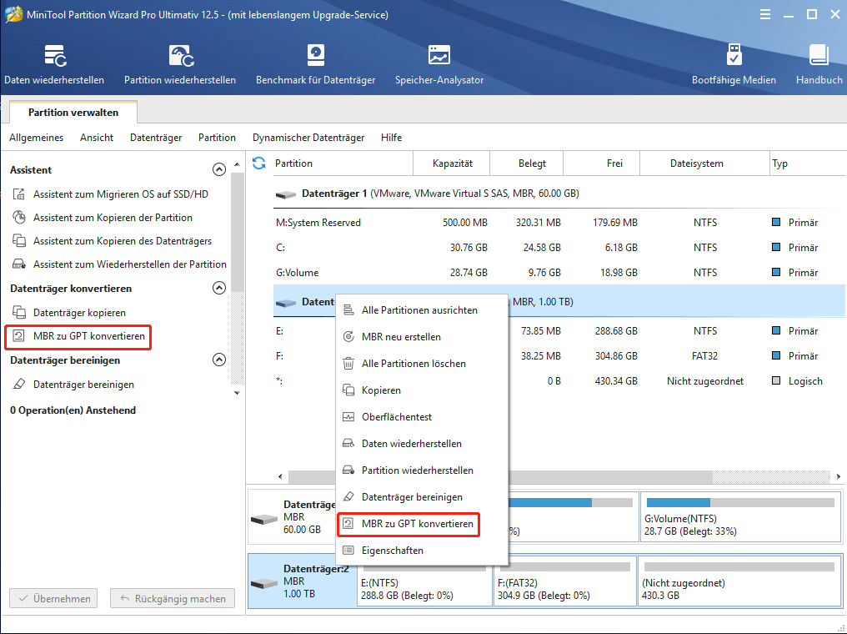Open Bootfähige Medien
This screenshot has height=634, width=847.
(x=733, y=63)
